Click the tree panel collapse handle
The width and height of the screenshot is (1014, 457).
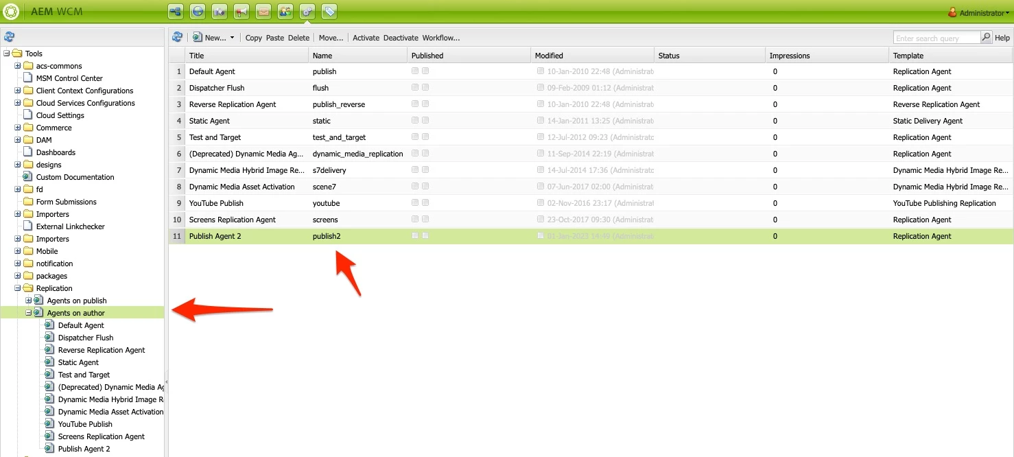pyautogui.click(x=166, y=382)
